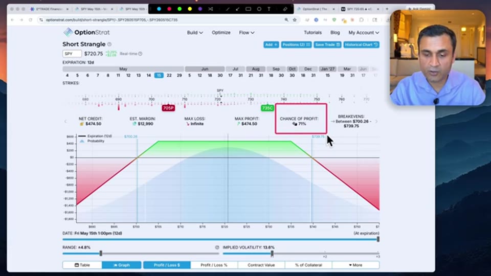Viewport: 491px width, 276px height.
Task: Open the Build dropdown menu
Action: 195,33
